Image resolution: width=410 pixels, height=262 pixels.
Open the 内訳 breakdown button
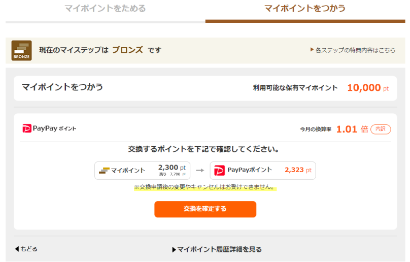(x=381, y=129)
